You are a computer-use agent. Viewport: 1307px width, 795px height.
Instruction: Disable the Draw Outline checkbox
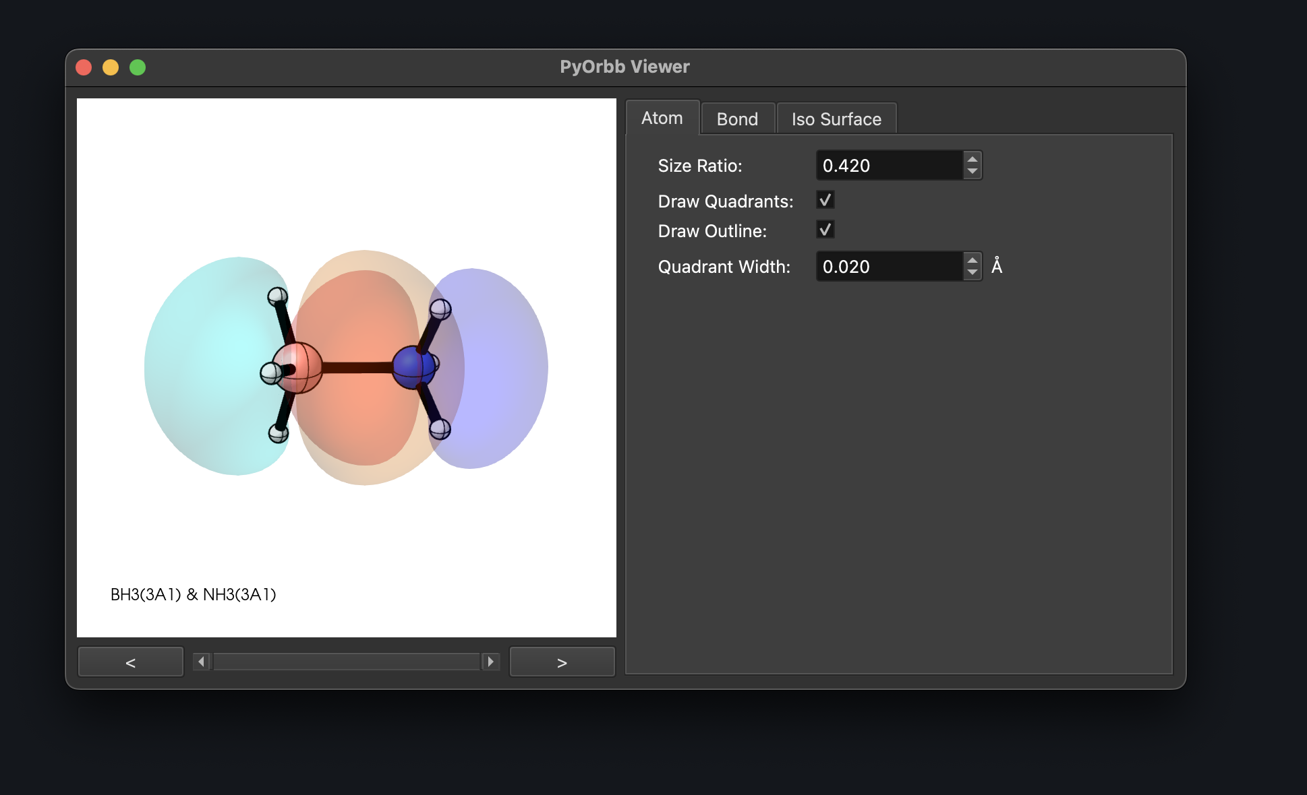click(x=825, y=230)
